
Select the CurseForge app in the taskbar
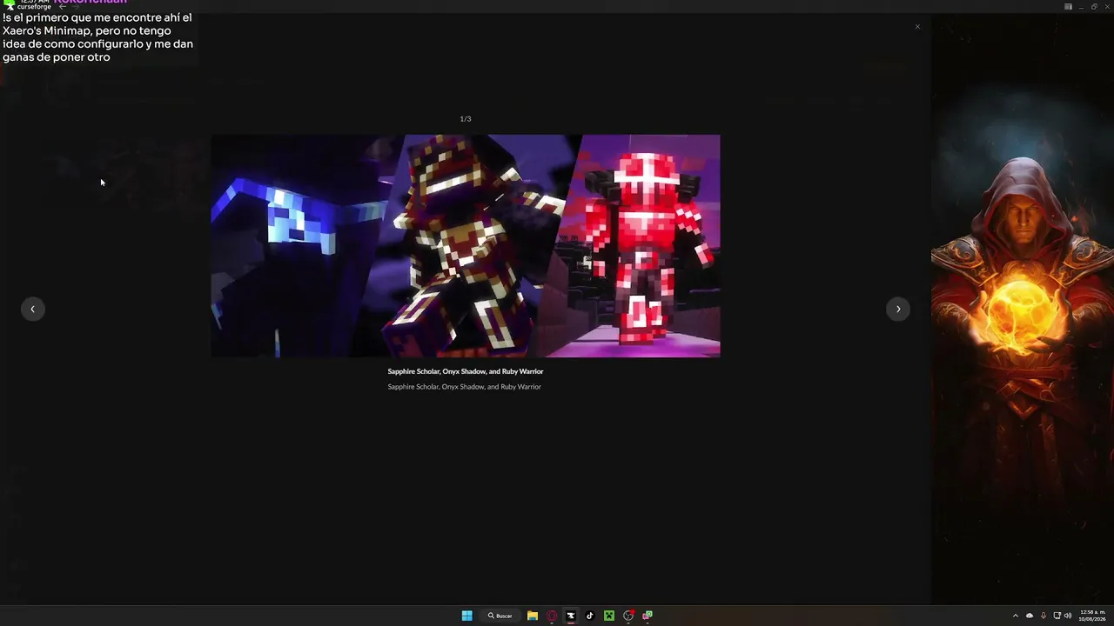(x=571, y=616)
